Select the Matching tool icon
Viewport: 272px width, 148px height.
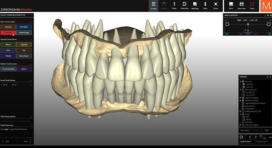click(195, 5)
